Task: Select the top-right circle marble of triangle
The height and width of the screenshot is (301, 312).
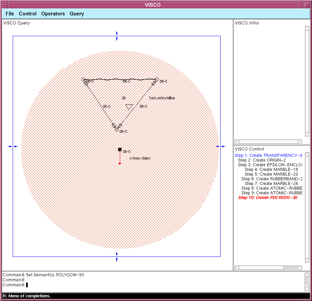Action: 157,80
